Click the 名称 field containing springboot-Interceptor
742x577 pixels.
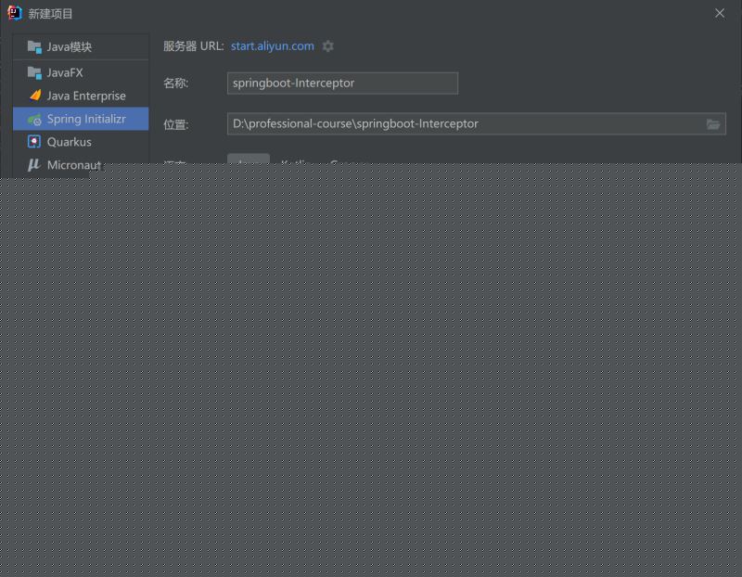(342, 83)
